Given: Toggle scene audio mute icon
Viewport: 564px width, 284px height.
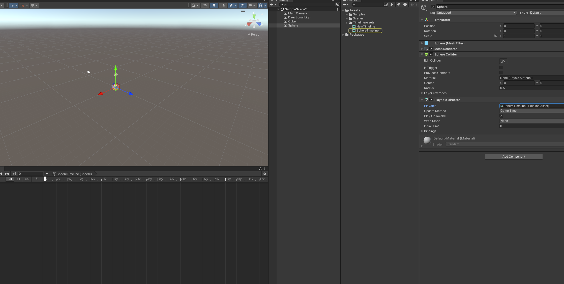Looking at the screenshot, I should pyautogui.click(x=223, y=5).
